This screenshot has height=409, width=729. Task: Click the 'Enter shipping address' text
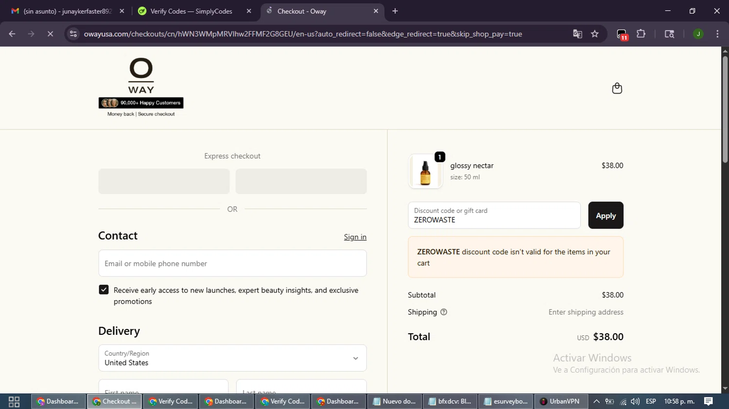(586, 312)
